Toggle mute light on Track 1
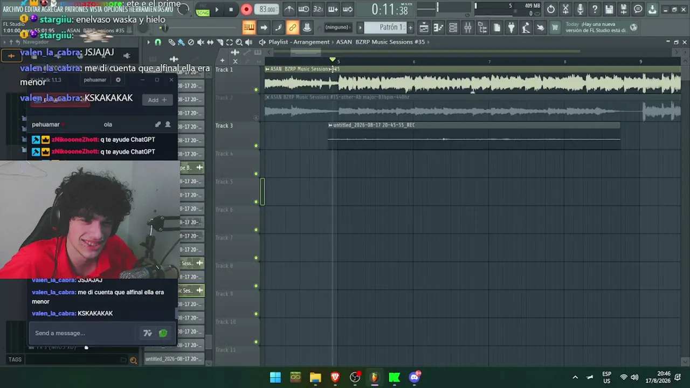This screenshot has width=690, height=388. tap(256, 89)
